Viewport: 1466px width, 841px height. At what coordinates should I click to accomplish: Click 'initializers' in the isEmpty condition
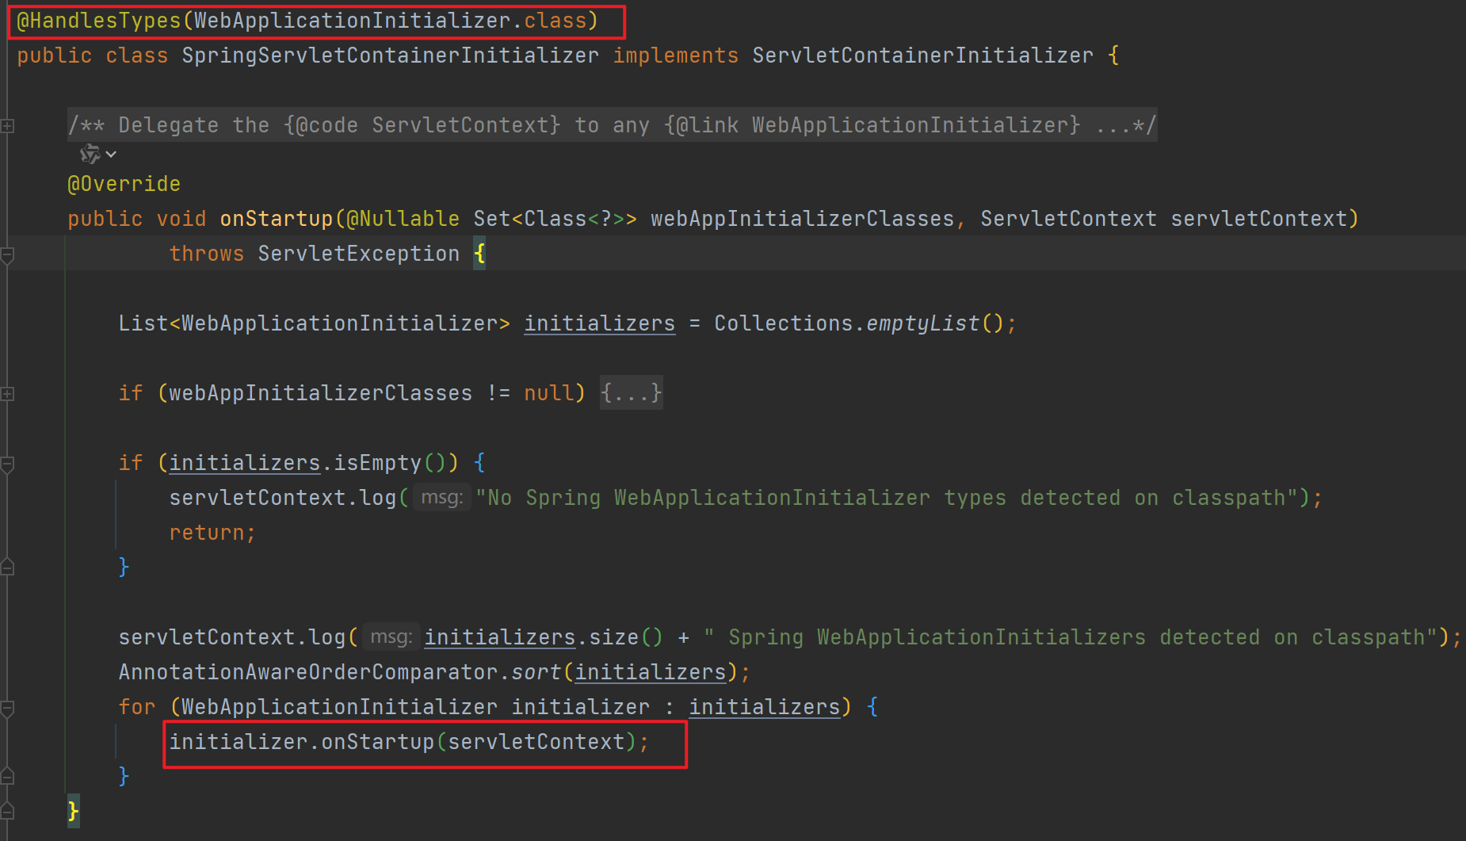pyautogui.click(x=245, y=463)
